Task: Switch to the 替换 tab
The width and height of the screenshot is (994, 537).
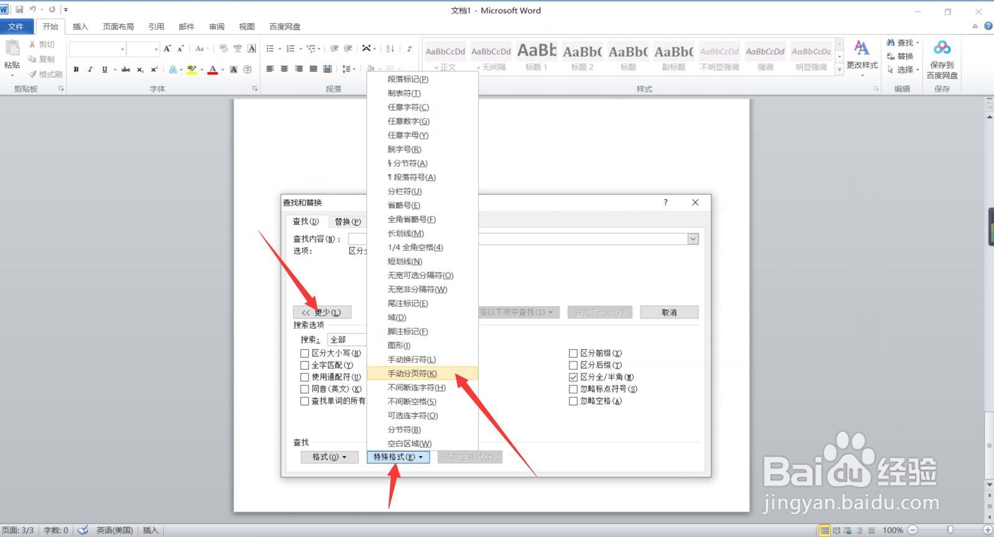Action: coord(347,222)
